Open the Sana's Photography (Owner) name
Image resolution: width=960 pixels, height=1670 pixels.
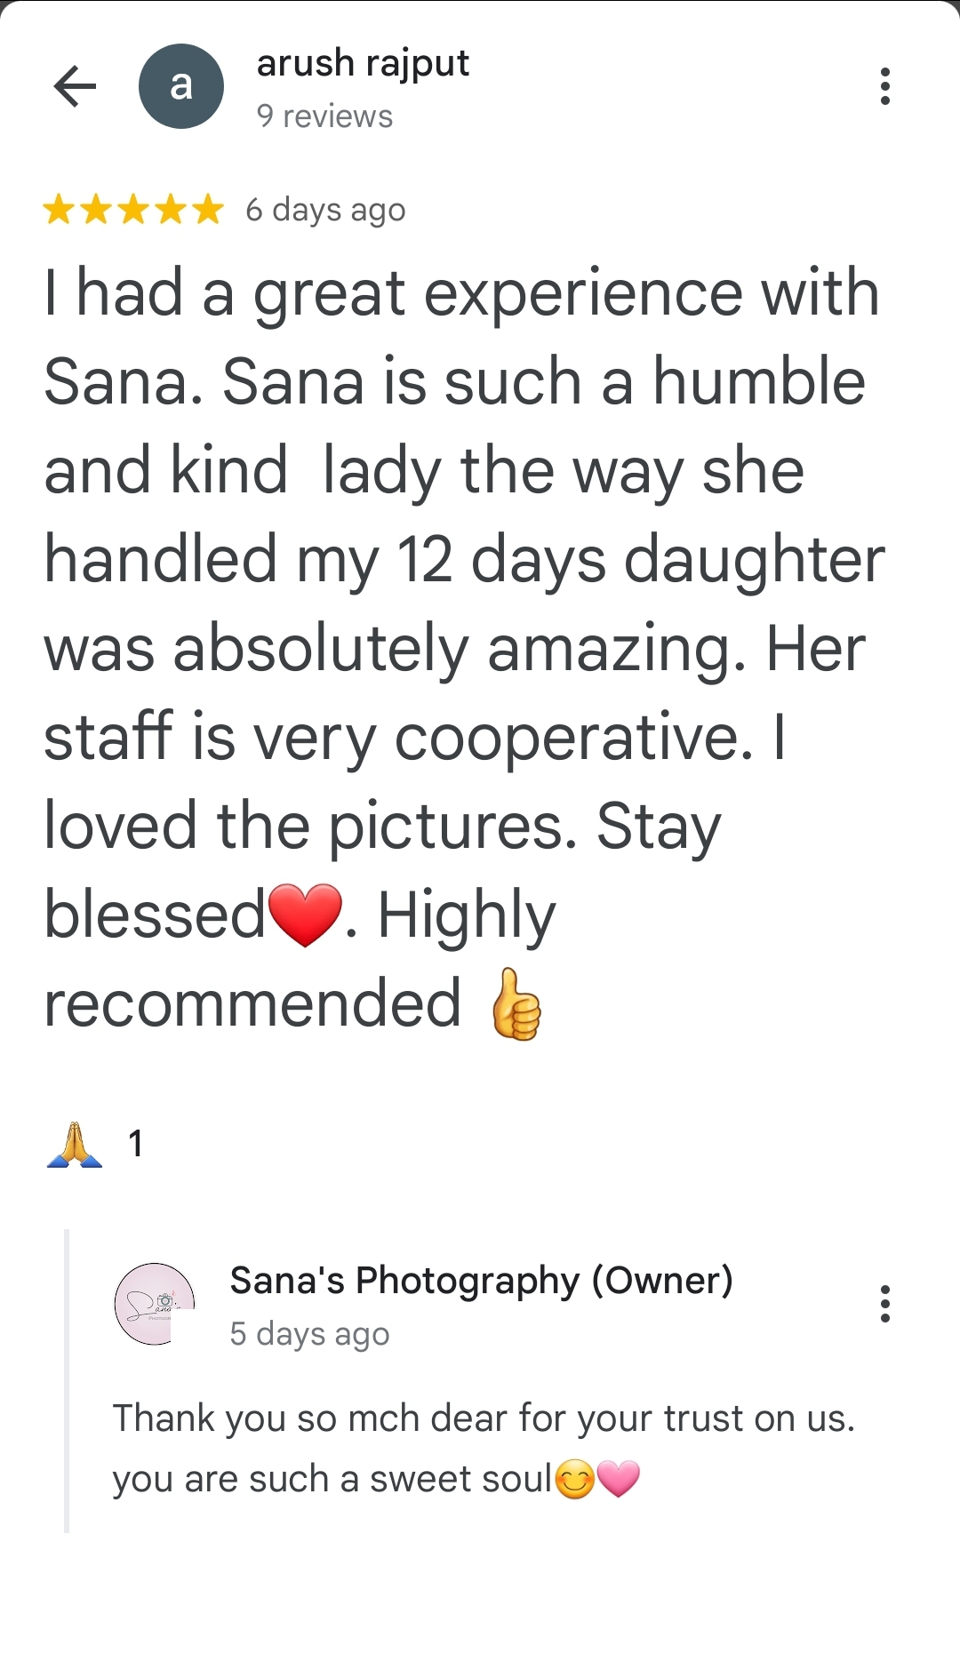click(481, 1280)
